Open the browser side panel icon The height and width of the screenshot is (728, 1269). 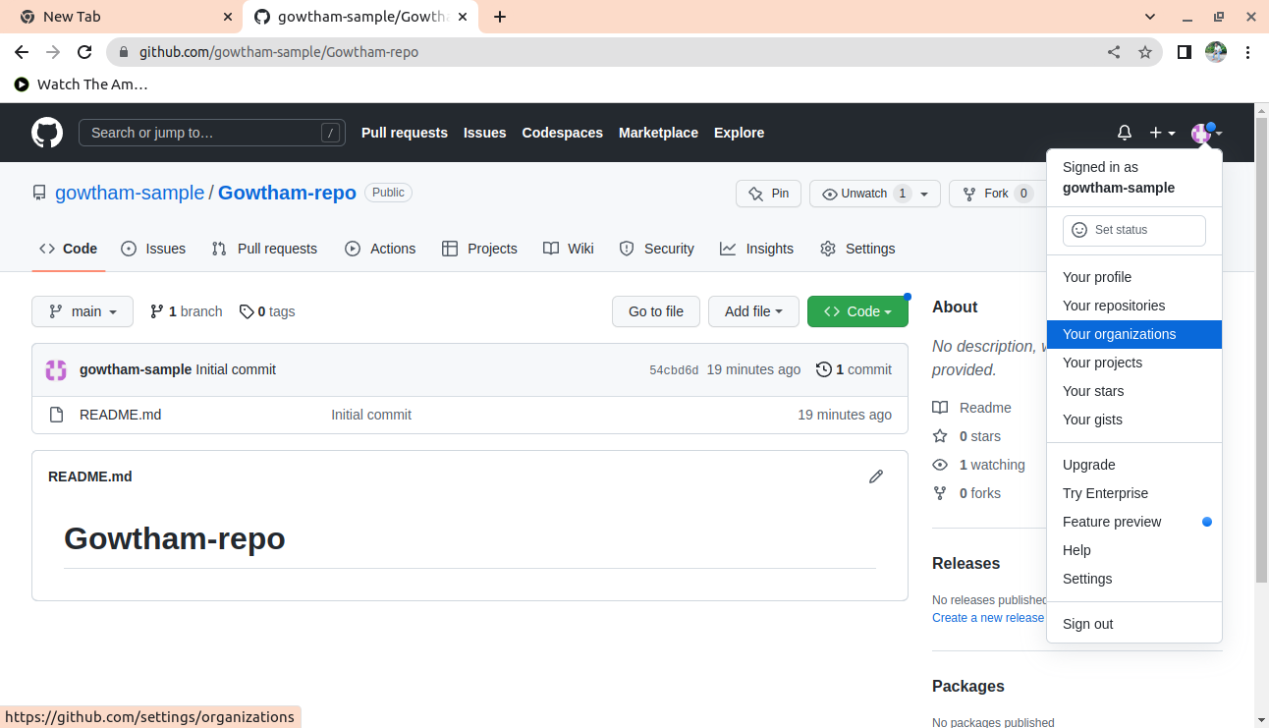click(x=1185, y=52)
